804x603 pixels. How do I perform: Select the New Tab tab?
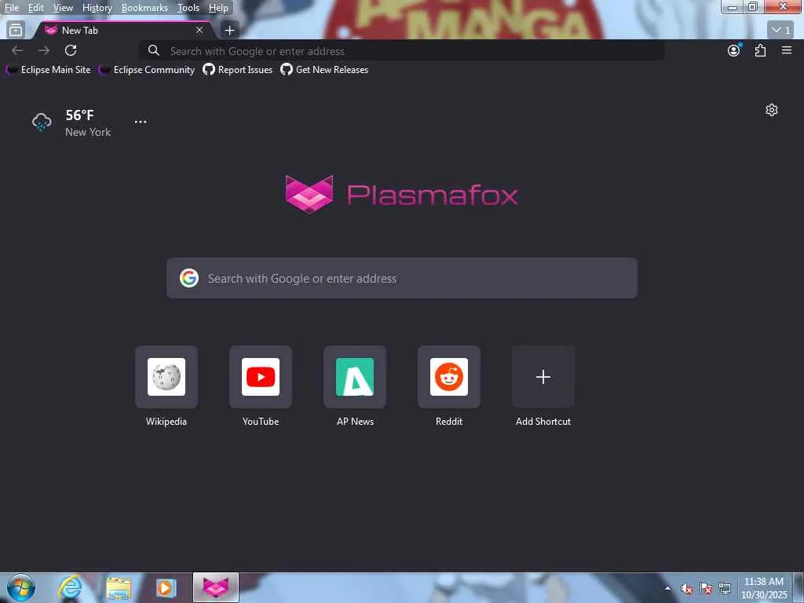pos(123,31)
